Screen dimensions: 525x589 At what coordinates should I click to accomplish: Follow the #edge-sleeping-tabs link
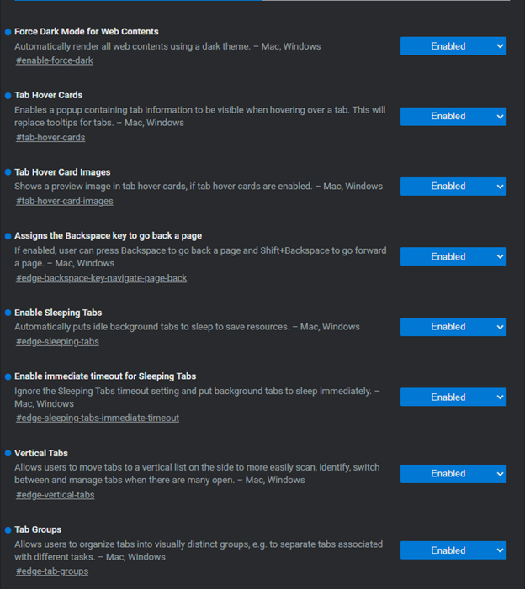[57, 342]
